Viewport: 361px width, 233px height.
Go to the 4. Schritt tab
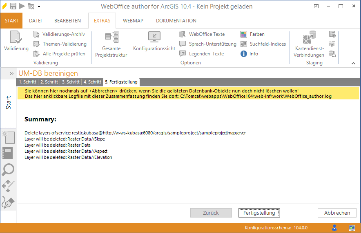click(92, 82)
